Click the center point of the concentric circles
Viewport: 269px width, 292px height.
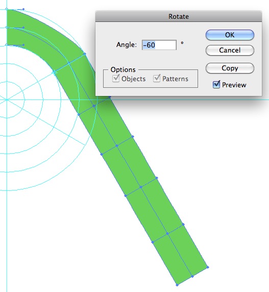(7, 100)
